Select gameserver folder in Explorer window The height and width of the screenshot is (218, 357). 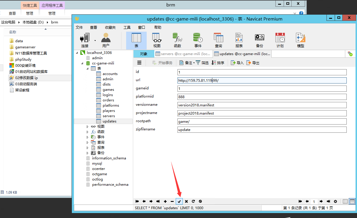pos(25,47)
